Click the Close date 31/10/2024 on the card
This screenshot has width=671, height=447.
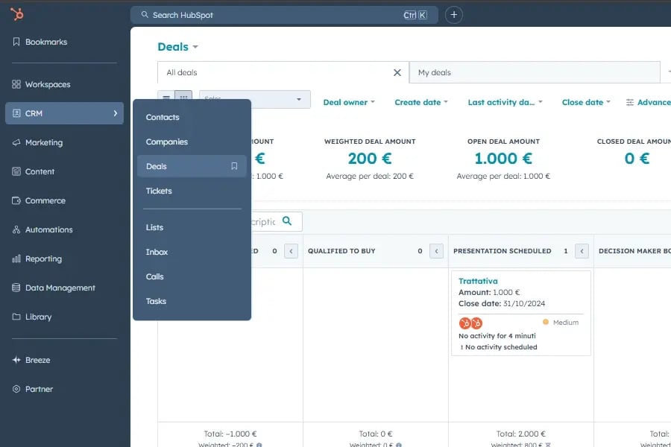pyautogui.click(x=502, y=304)
